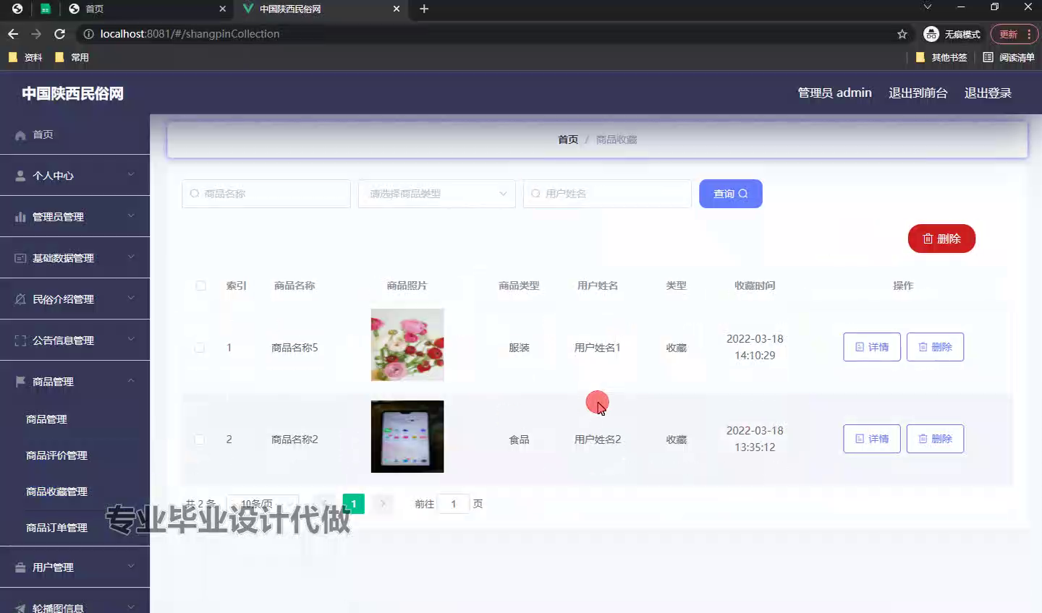Click the icon beside 民俗介绍管理
Viewport: 1042px width, 613px height.
pyautogui.click(x=20, y=299)
